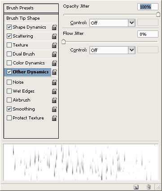Enable the Airbrush checkbox
The width and height of the screenshot is (162, 191).
(x=9, y=100)
